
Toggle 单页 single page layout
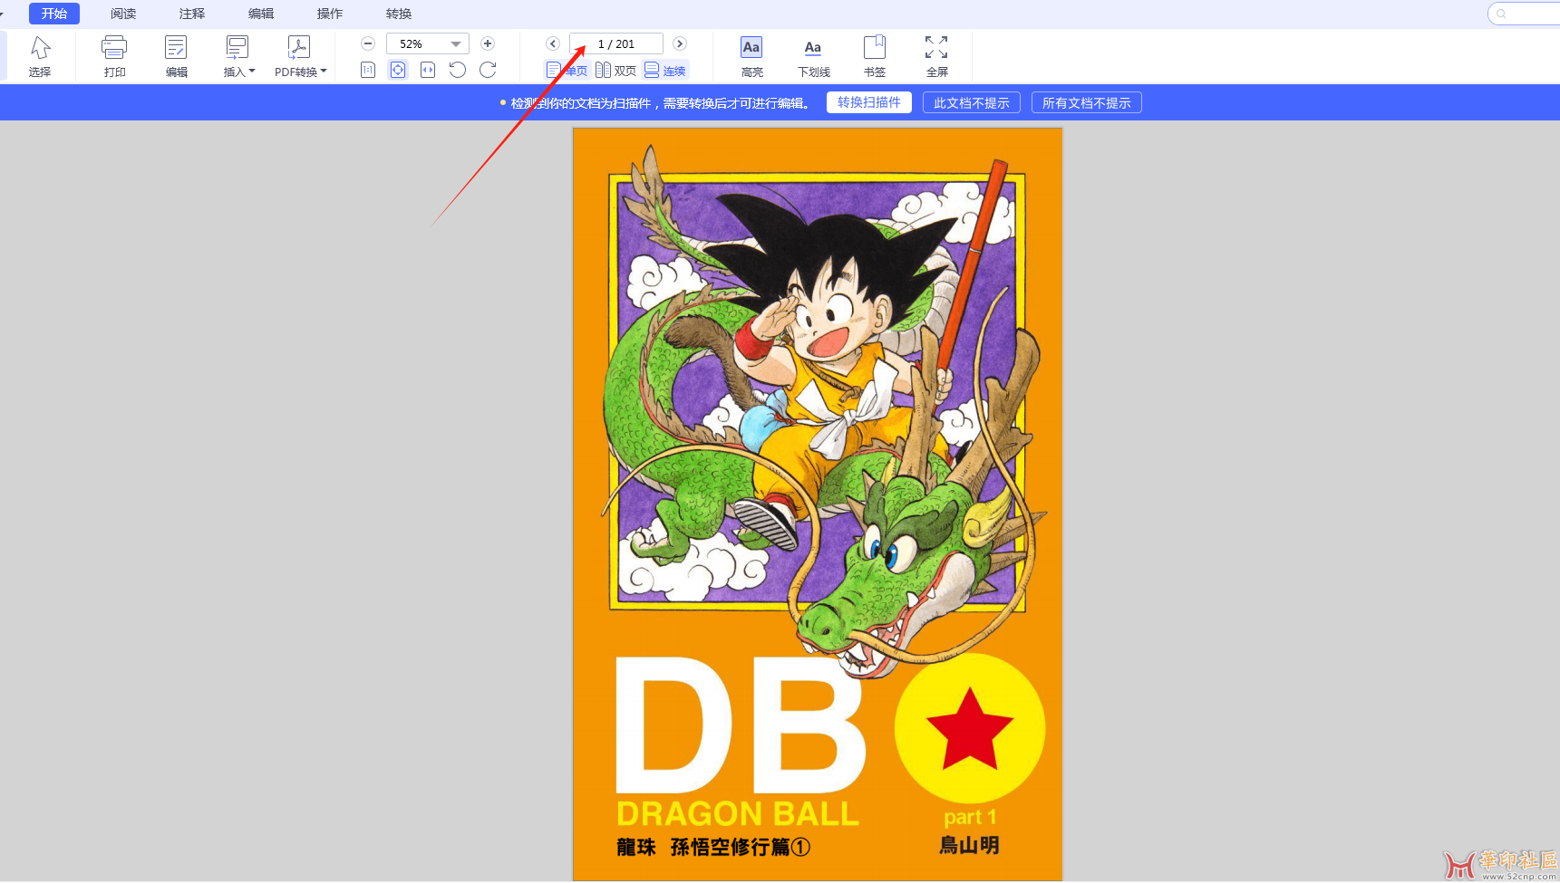567,70
